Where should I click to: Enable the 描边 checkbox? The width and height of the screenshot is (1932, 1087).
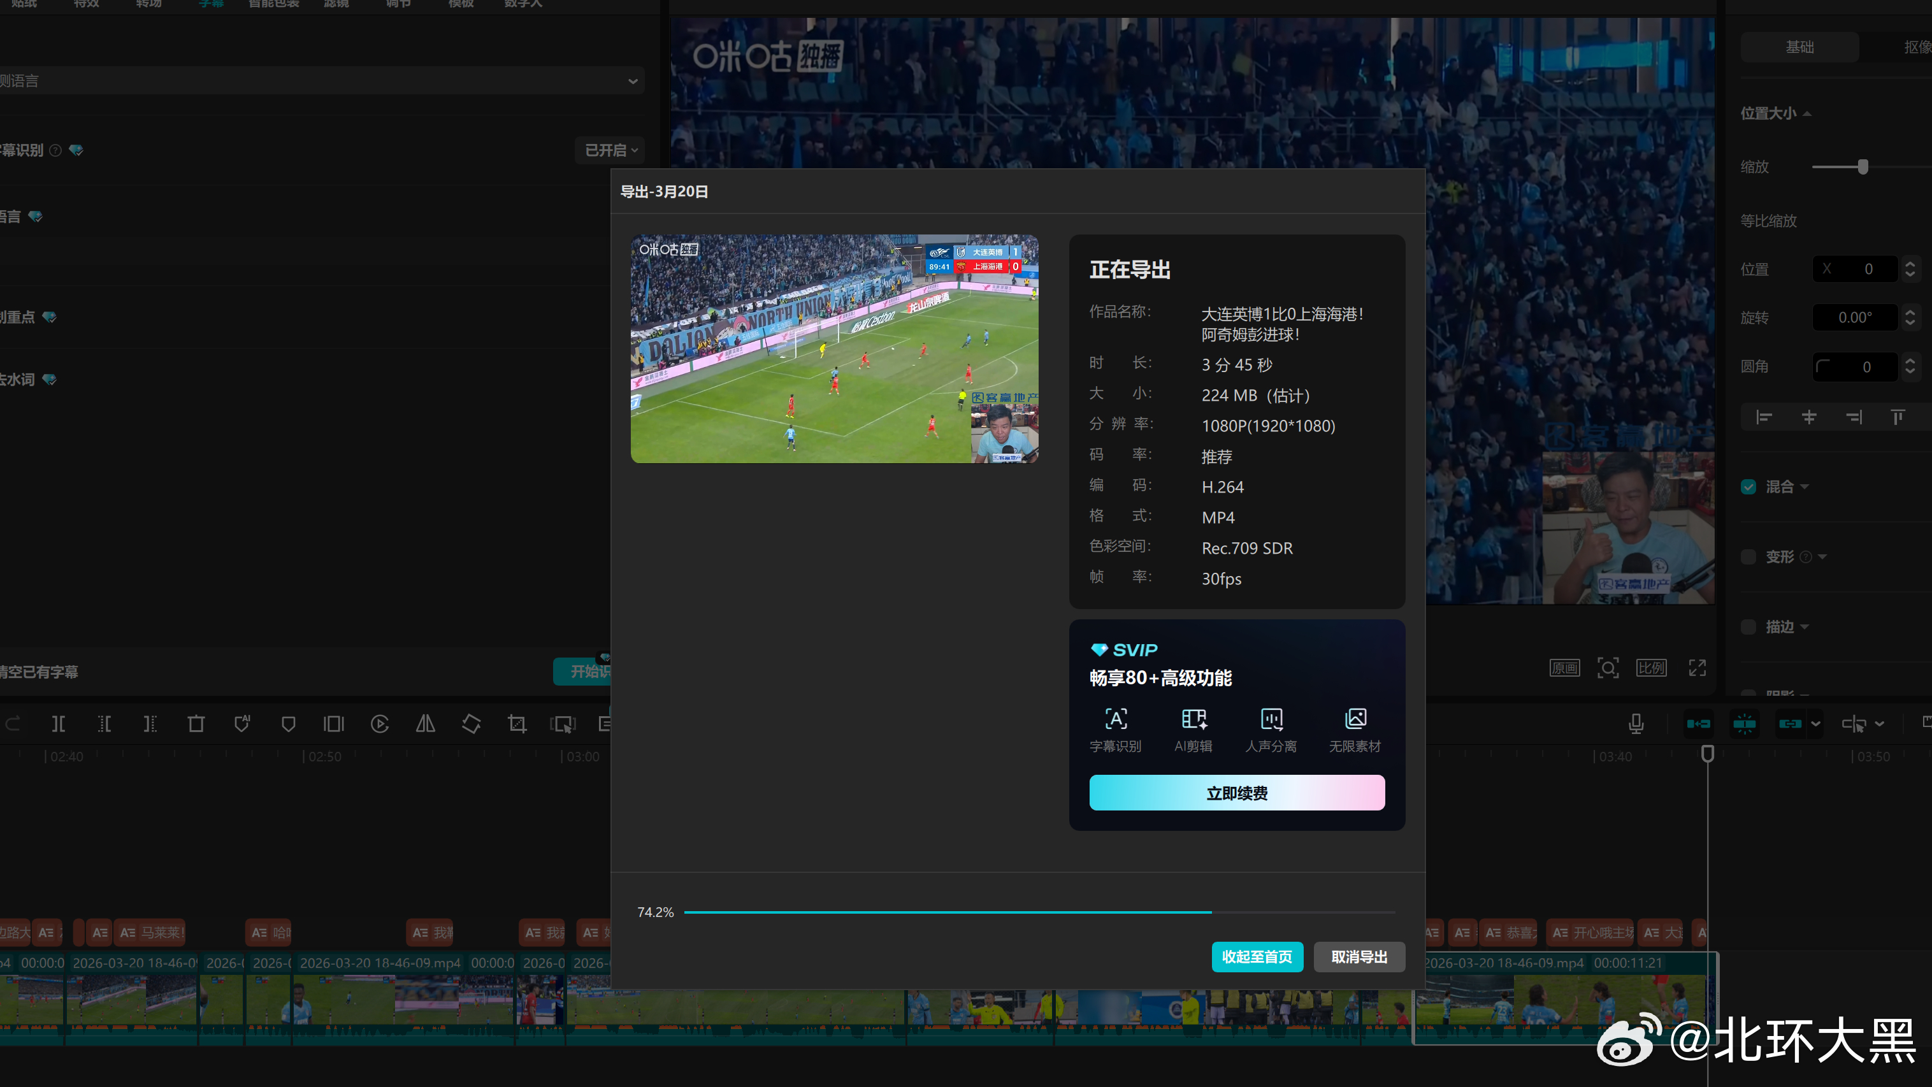click(x=1748, y=626)
